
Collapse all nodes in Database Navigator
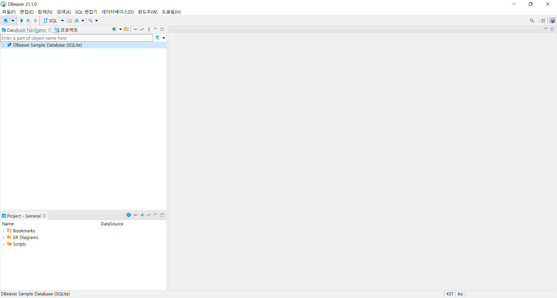pos(135,29)
